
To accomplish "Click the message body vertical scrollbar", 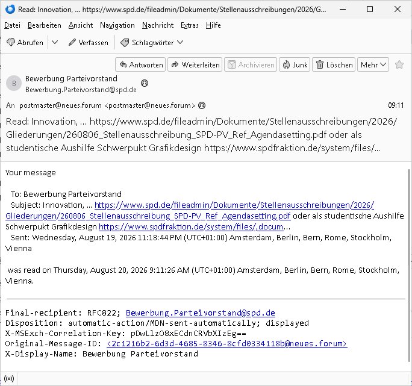I will pos(409,266).
